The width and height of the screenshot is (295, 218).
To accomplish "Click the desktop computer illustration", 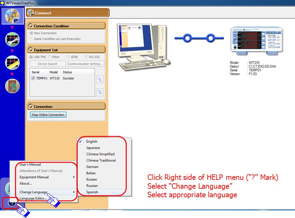I will coord(144,47).
